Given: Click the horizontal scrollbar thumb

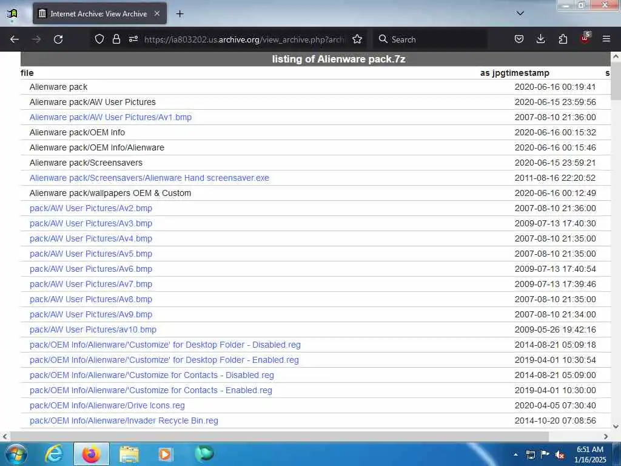Looking at the screenshot, I should pos(279,436).
